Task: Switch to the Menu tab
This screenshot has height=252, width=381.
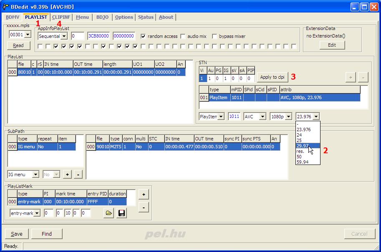Action: click(82, 17)
